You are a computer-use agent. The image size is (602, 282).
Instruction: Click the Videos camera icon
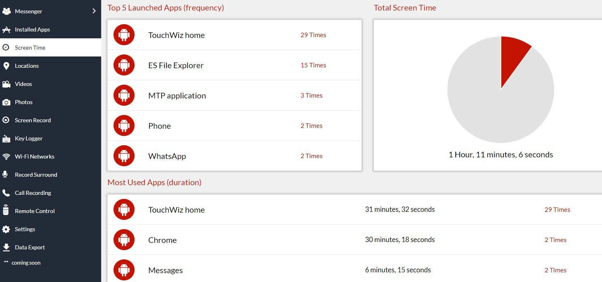click(x=6, y=84)
